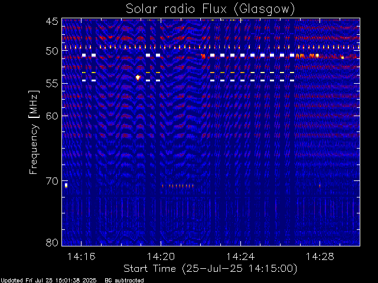Screen dimensions: 378x283
Task: Click the x-axis label "Start Time (25-Jul-25 14:15:00)"
Action: click(210, 269)
